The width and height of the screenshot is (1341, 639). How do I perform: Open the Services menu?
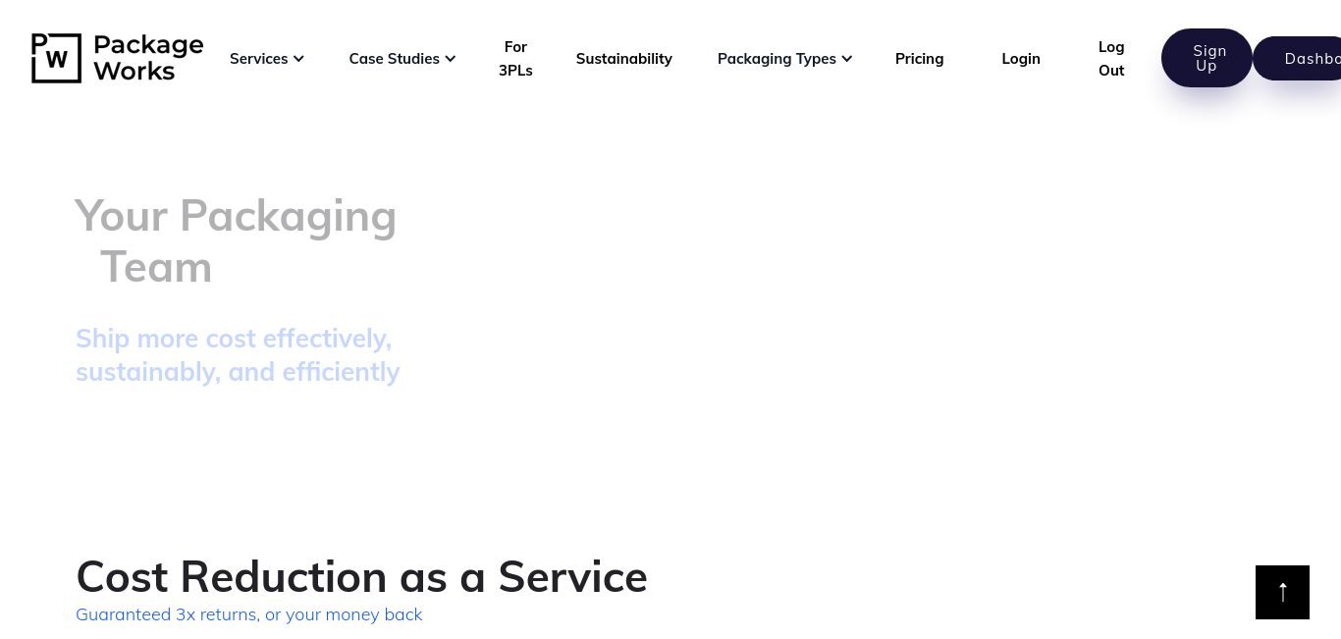267,59
